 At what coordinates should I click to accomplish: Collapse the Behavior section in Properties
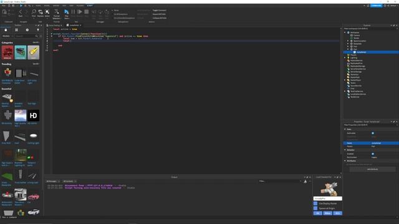345,150
